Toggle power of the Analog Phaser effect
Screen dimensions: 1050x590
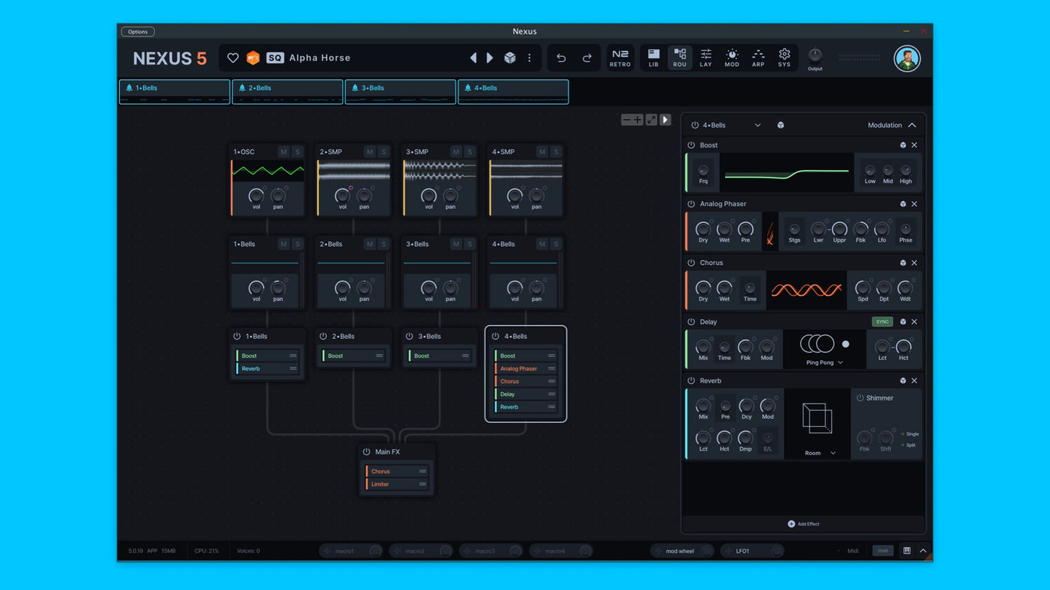(691, 204)
